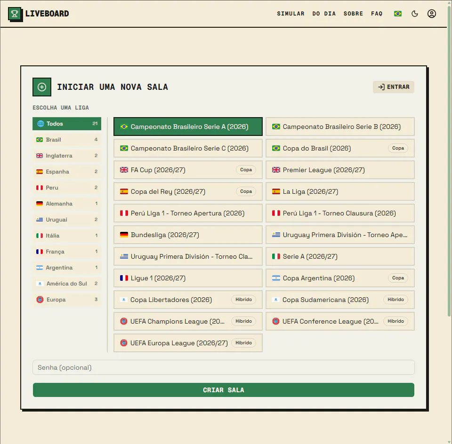Filter leagues by Argentina
452x444 pixels.
(x=67, y=268)
